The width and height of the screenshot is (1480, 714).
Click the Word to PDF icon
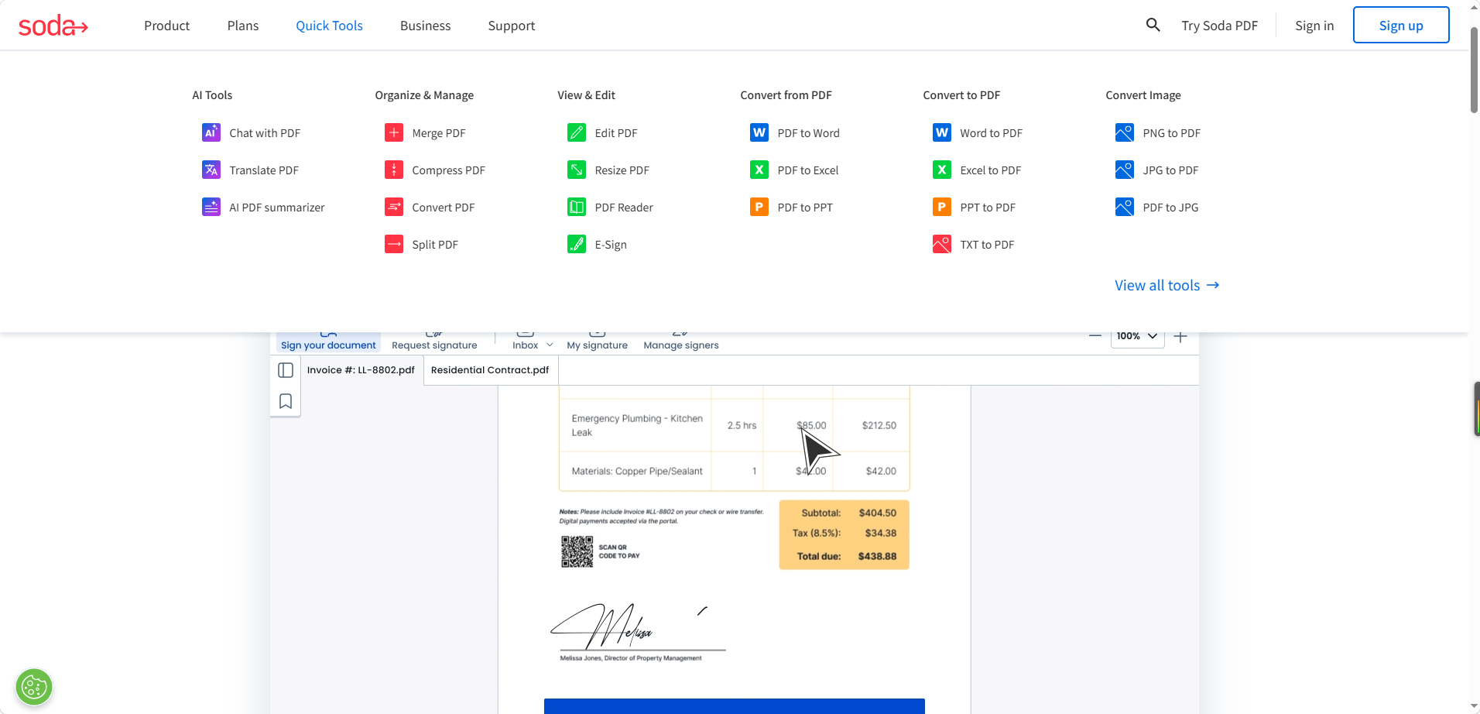(942, 132)
